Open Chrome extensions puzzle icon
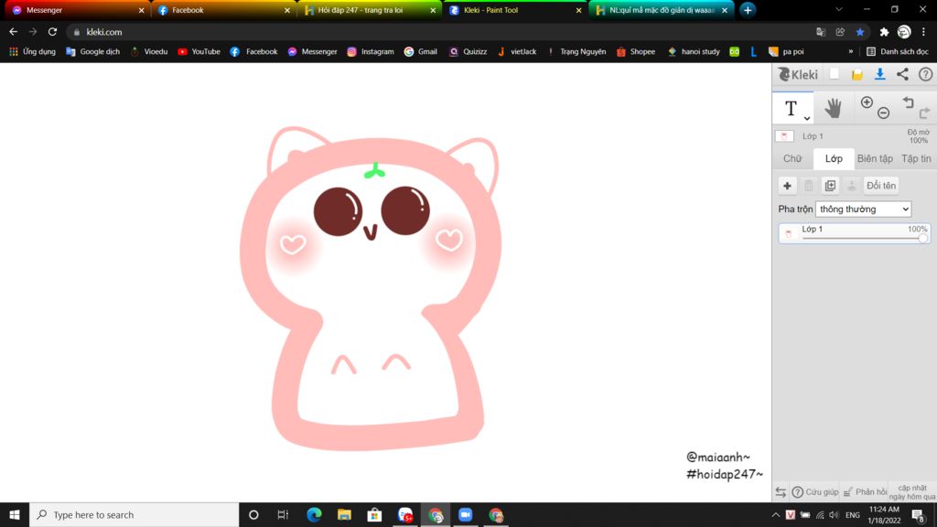This screenshot has width=937, height=527. (x=885, y=32)
